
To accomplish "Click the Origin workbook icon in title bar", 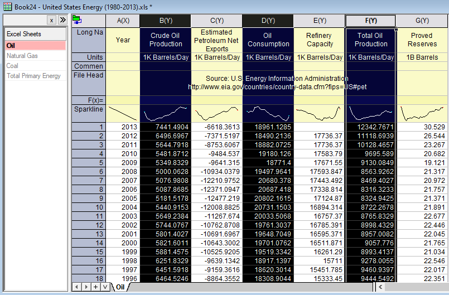I will point(7,7).
